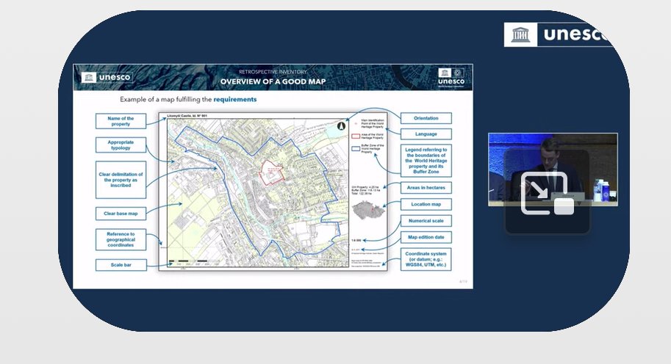
Task: Click the picture-in-picture overlay icon
Action: (547, 193)
